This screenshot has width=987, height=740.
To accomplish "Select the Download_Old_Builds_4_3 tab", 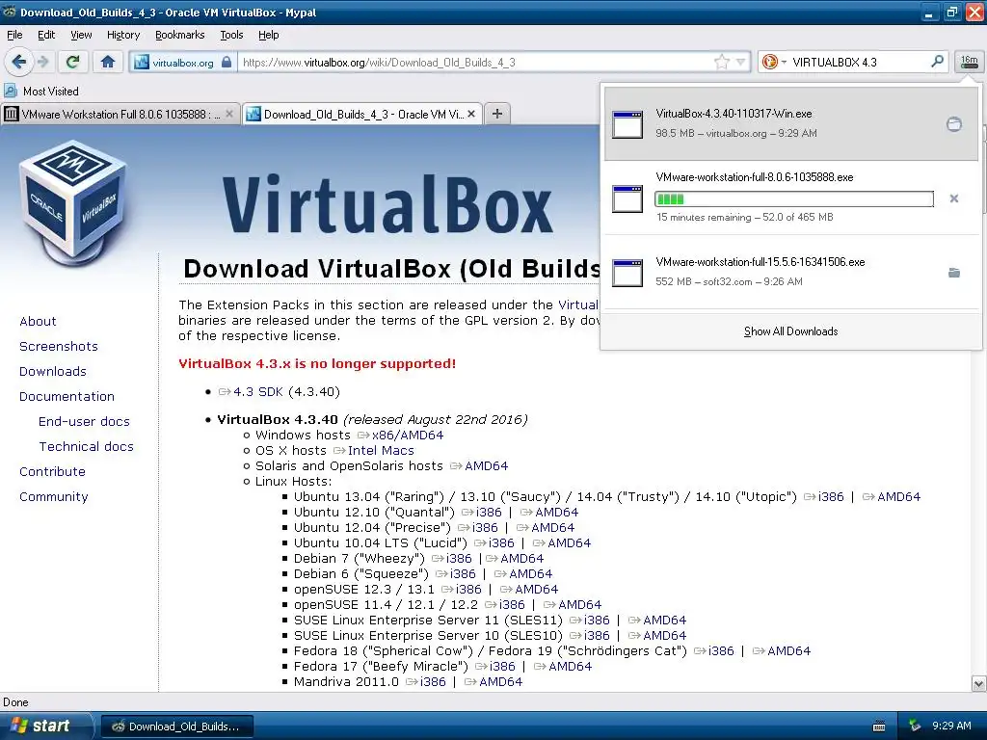I will (362, 114).
